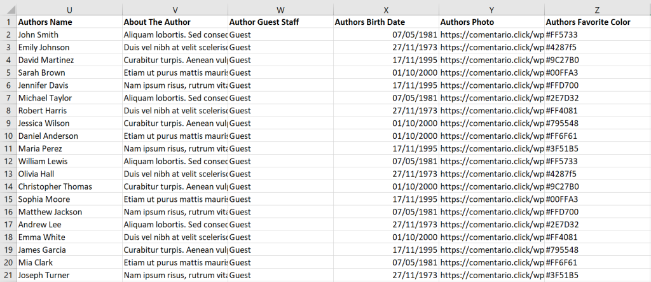The height and width of the screenshot is (282, 651).
Task: Click Olivia Hall's Guest Staff cell
Action: [280, 174]
